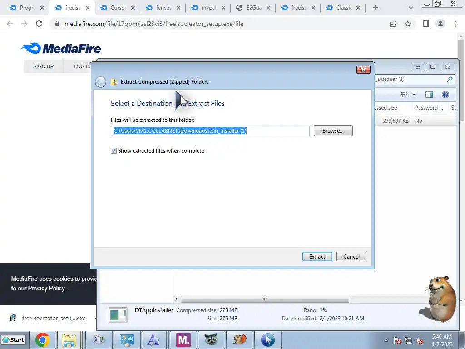Click the DTAppInstaller file thumbnail

pos(118,314)
